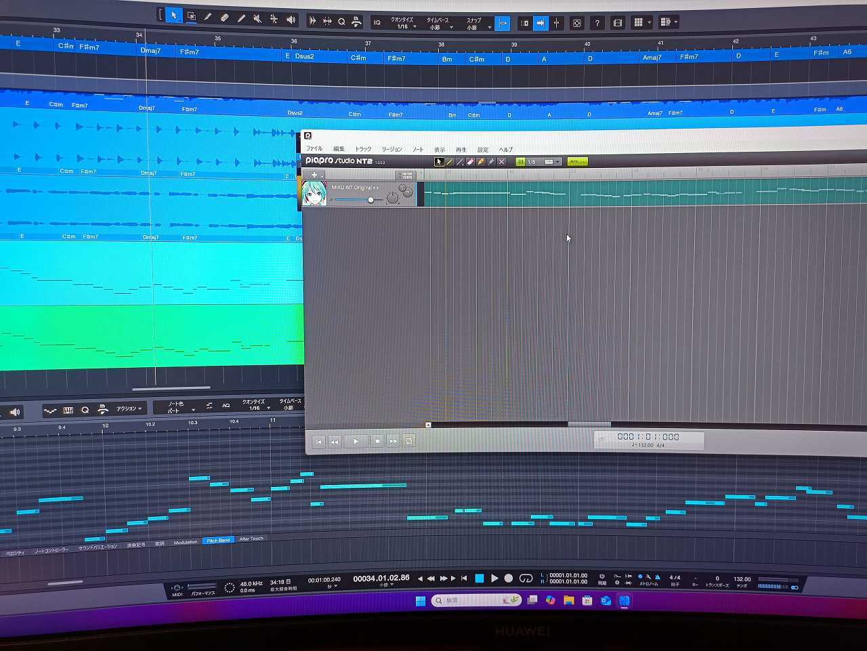Select the listen (speaker) tool in Studio One
This screenshot has width=867, height=651.
tap(291, 20)
